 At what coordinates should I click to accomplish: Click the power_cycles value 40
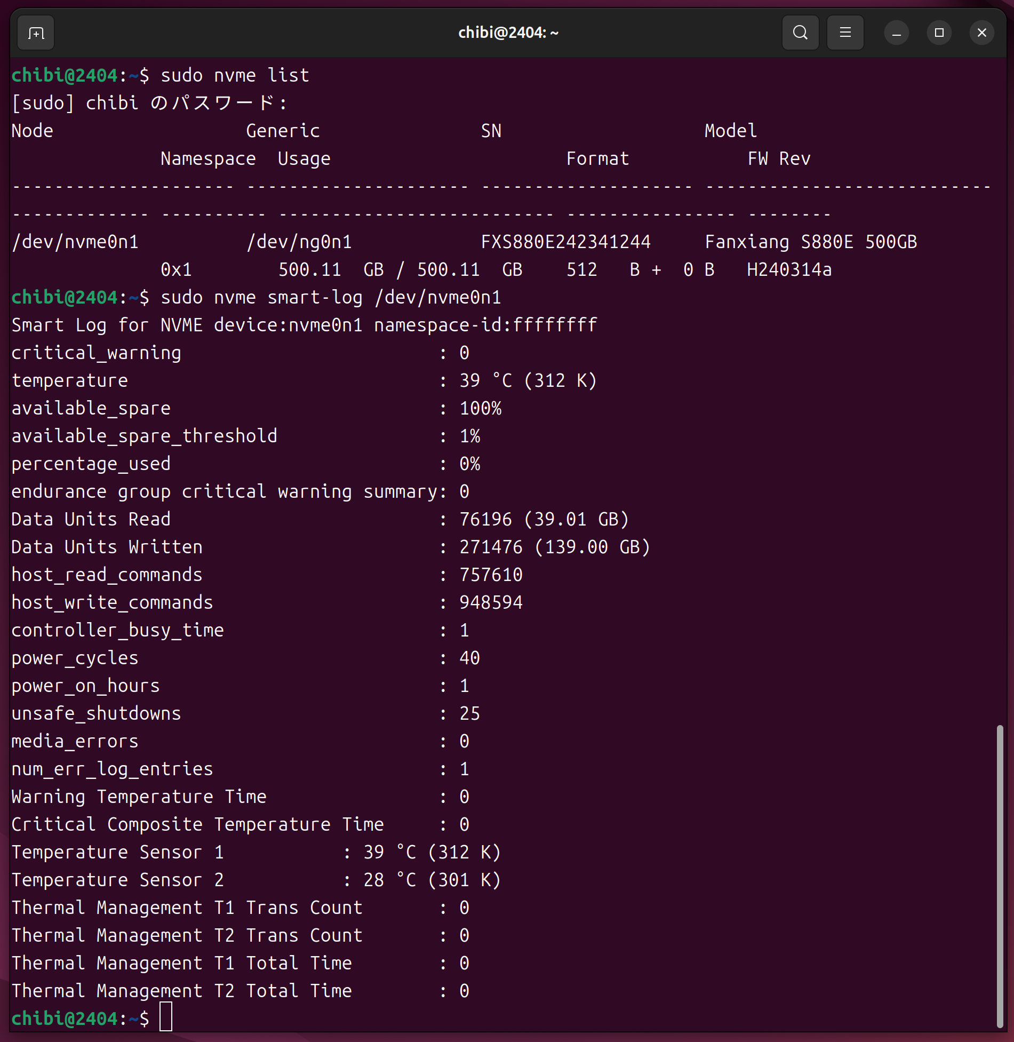tap(469, 658)
